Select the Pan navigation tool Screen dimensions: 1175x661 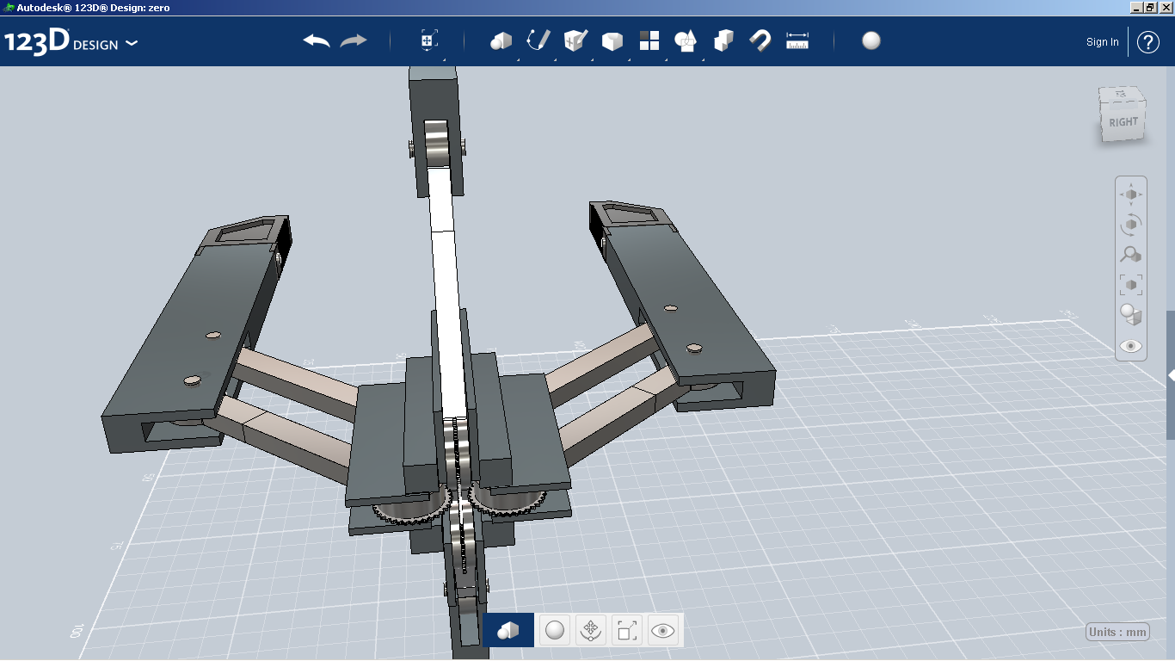1131,195
